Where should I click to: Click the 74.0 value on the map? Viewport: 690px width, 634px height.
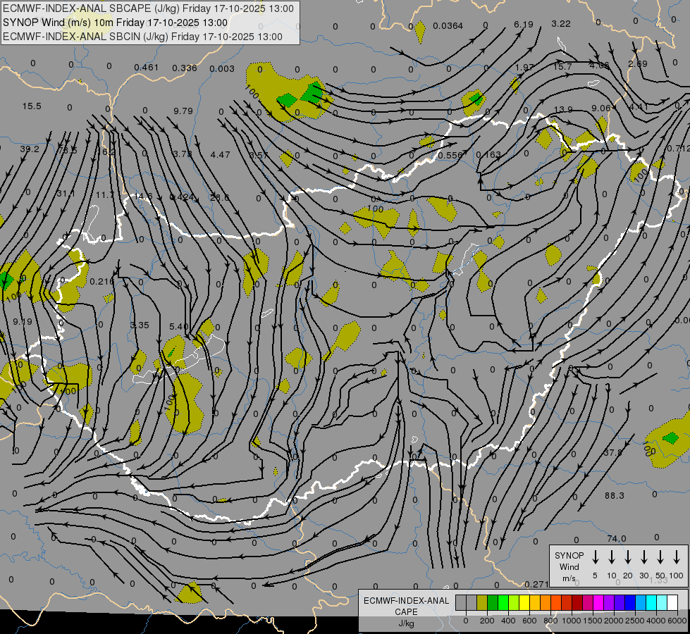pos(616,539)
